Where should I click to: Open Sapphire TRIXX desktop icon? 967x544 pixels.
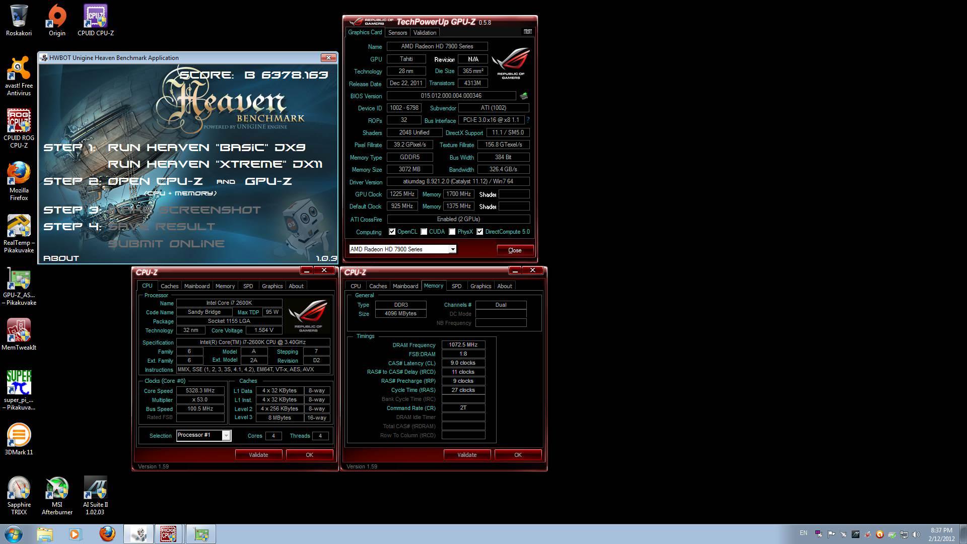pos(19,496)
